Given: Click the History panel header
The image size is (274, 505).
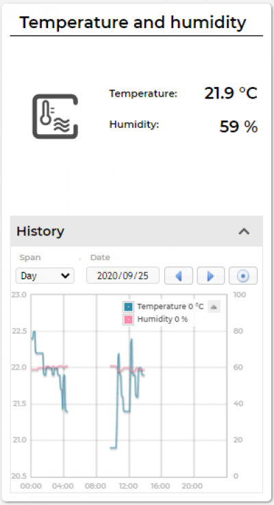Looking at the screenshot, I should [x=137, y=231].
